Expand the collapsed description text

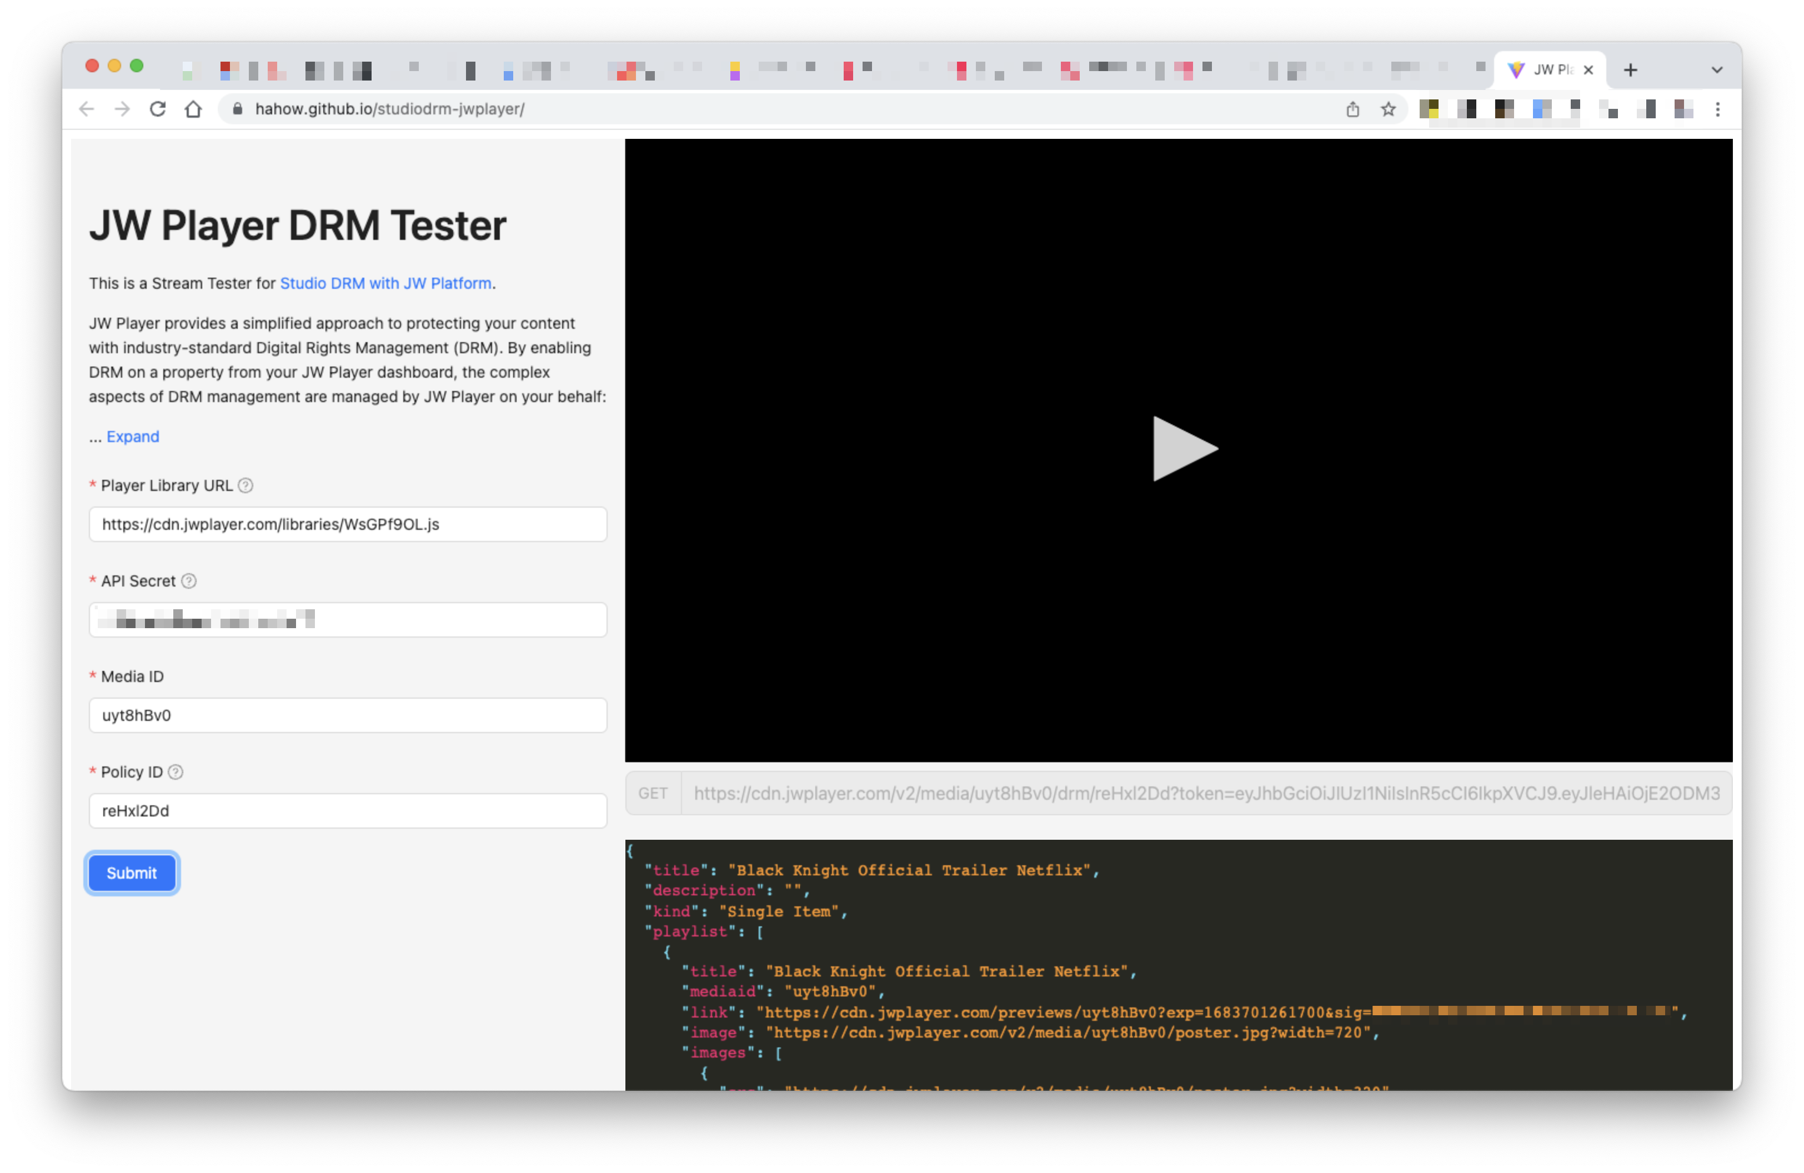[x=133, y=437]
